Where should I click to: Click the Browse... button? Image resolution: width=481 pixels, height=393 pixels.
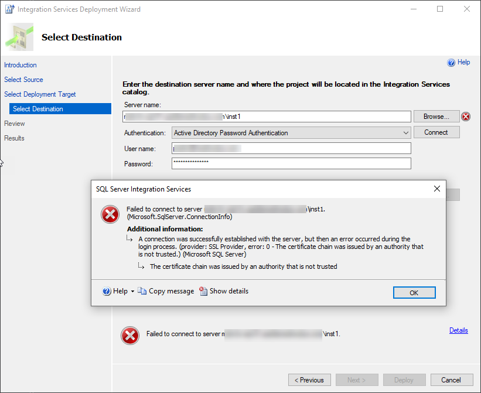(x=436, y=117)
